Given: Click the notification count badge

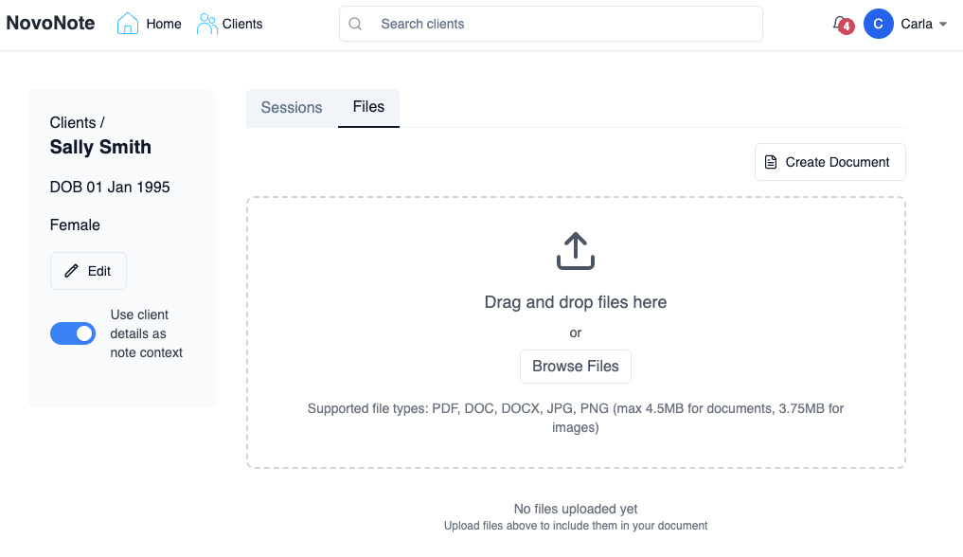Looking at the screenshot, I should (847, 27).
